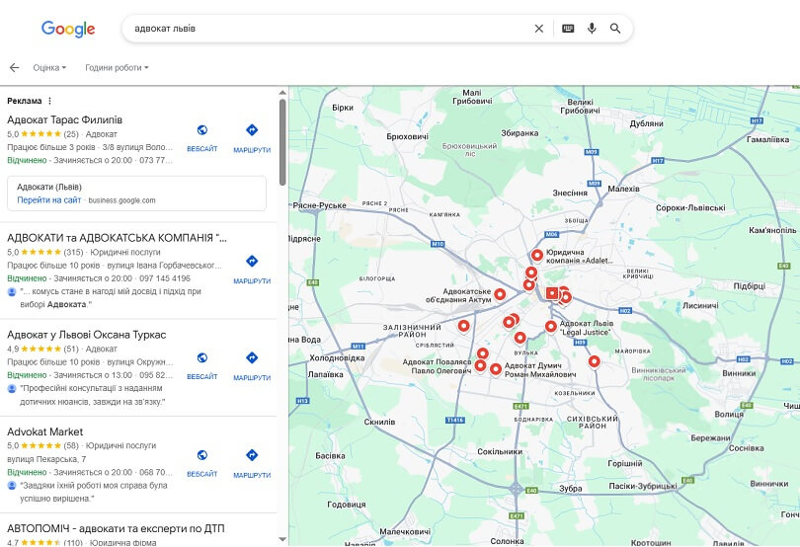
Task: Open the three-dot menu next to Реклама
Action: click(x=49, y=101)
